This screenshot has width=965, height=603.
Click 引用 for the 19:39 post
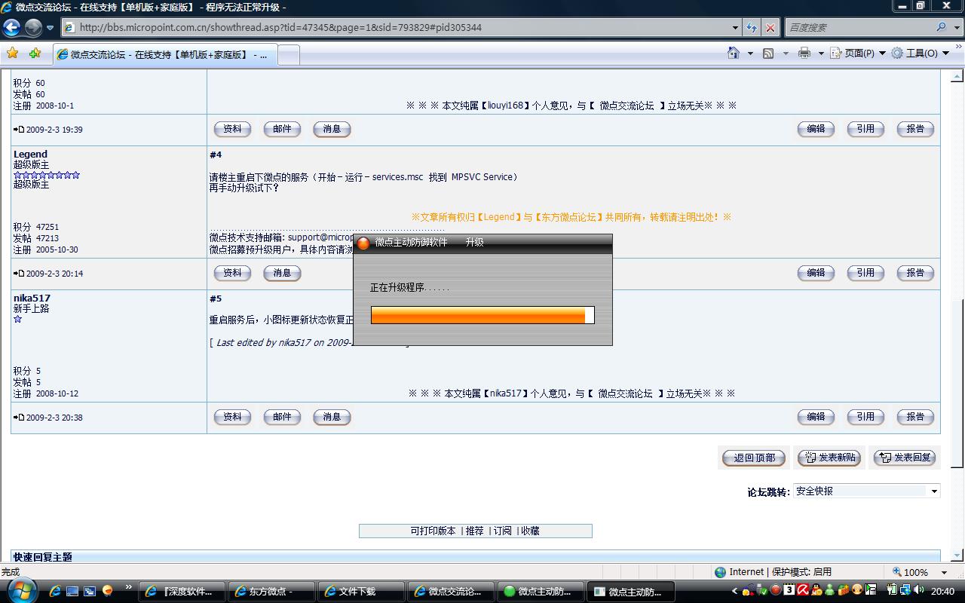pos(865,129)
